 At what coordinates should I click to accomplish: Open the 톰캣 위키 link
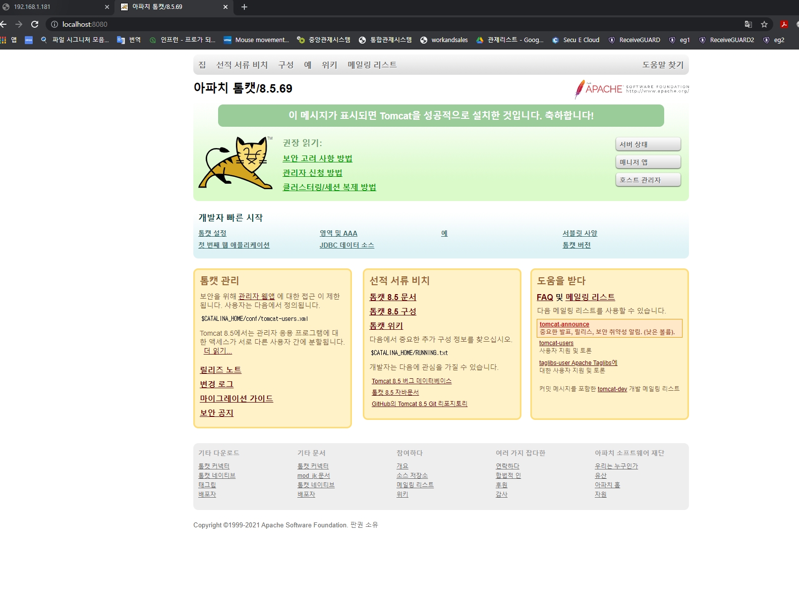(386, 326)
